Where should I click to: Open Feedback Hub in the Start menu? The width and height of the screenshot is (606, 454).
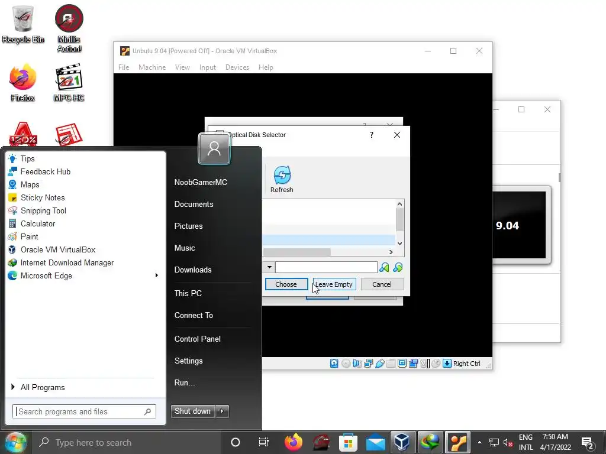click(x=45, y=172)
